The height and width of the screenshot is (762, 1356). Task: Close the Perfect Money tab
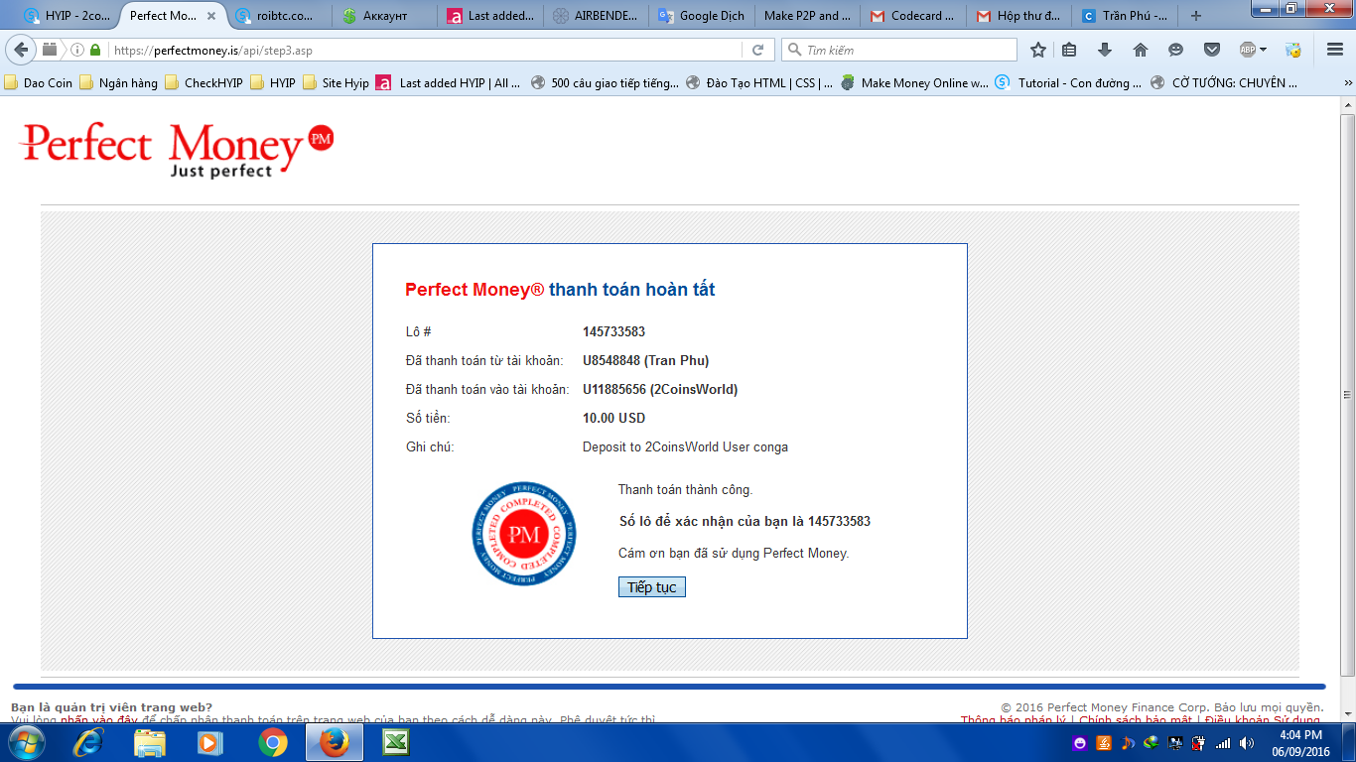tap(211, 16)
